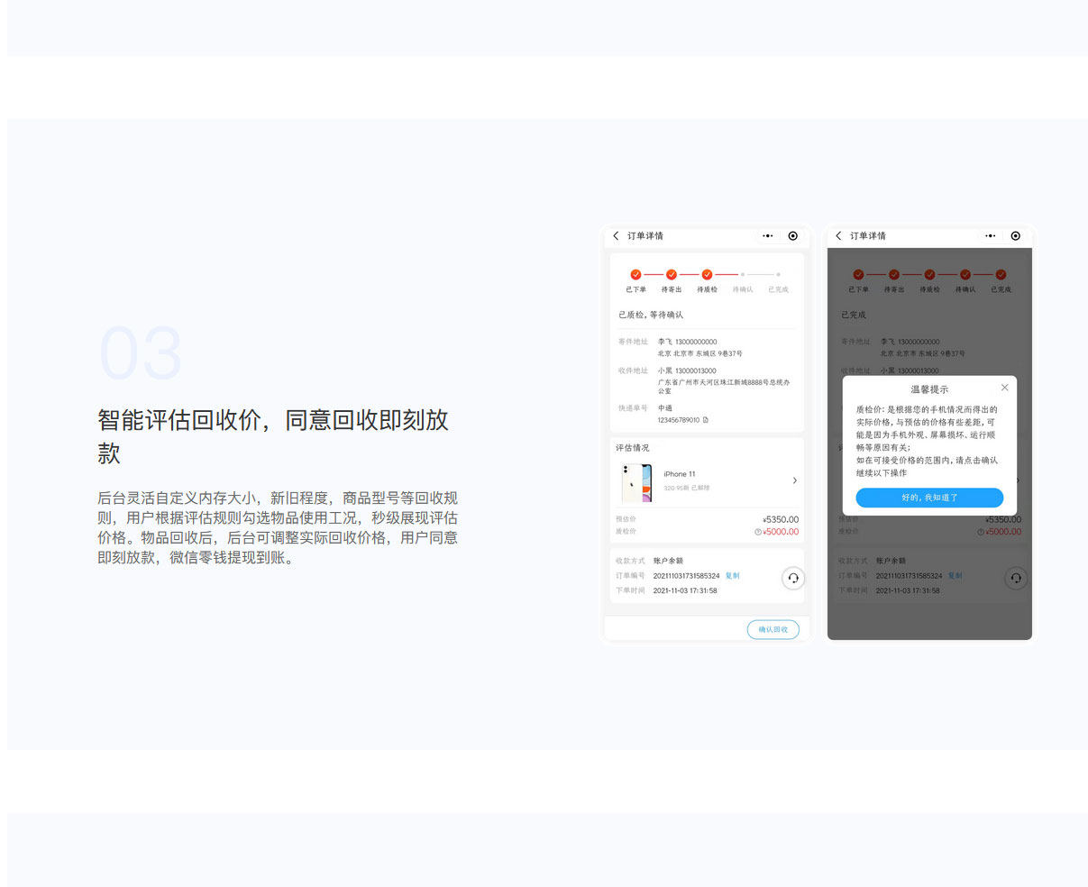Click 已完成 step dot in left phone
Screen dimensions: 1088x887
[x=778, y=274]
